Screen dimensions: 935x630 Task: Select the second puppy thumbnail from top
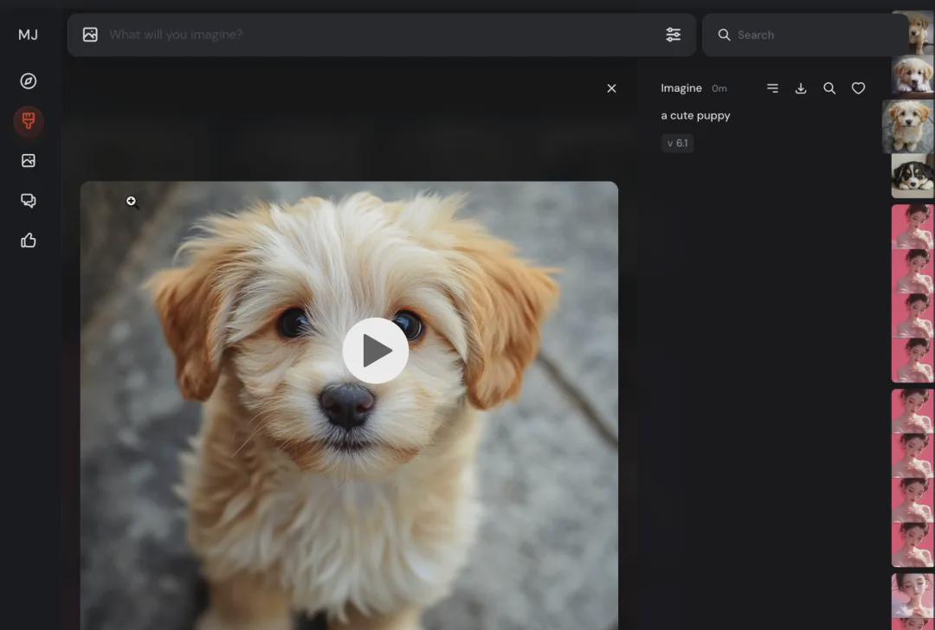click(x=912, y=75)
